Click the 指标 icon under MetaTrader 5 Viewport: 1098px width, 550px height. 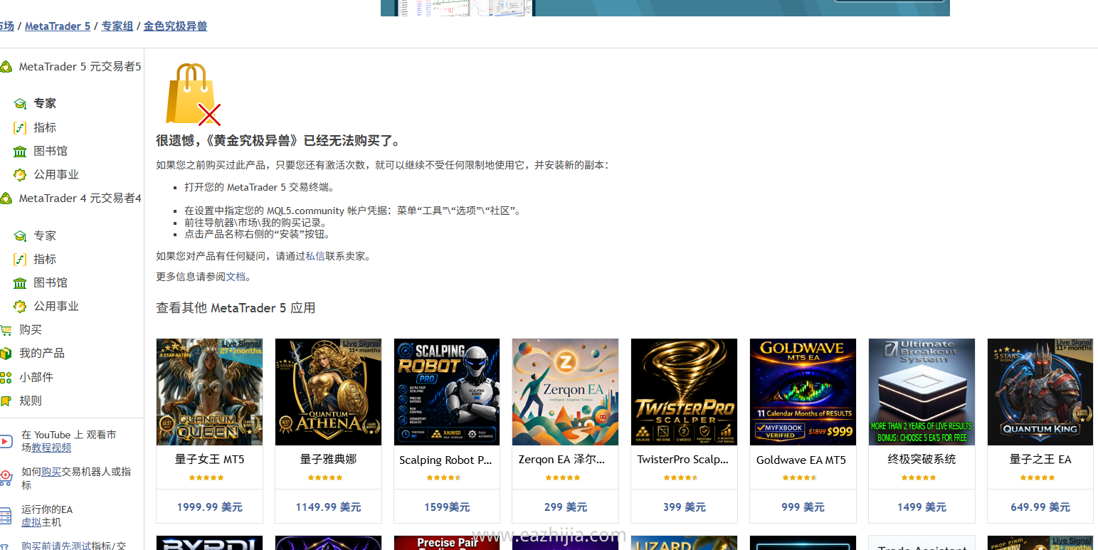pos(20,128)
